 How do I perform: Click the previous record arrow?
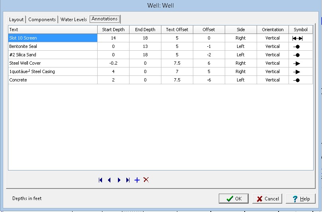(109, 180)
